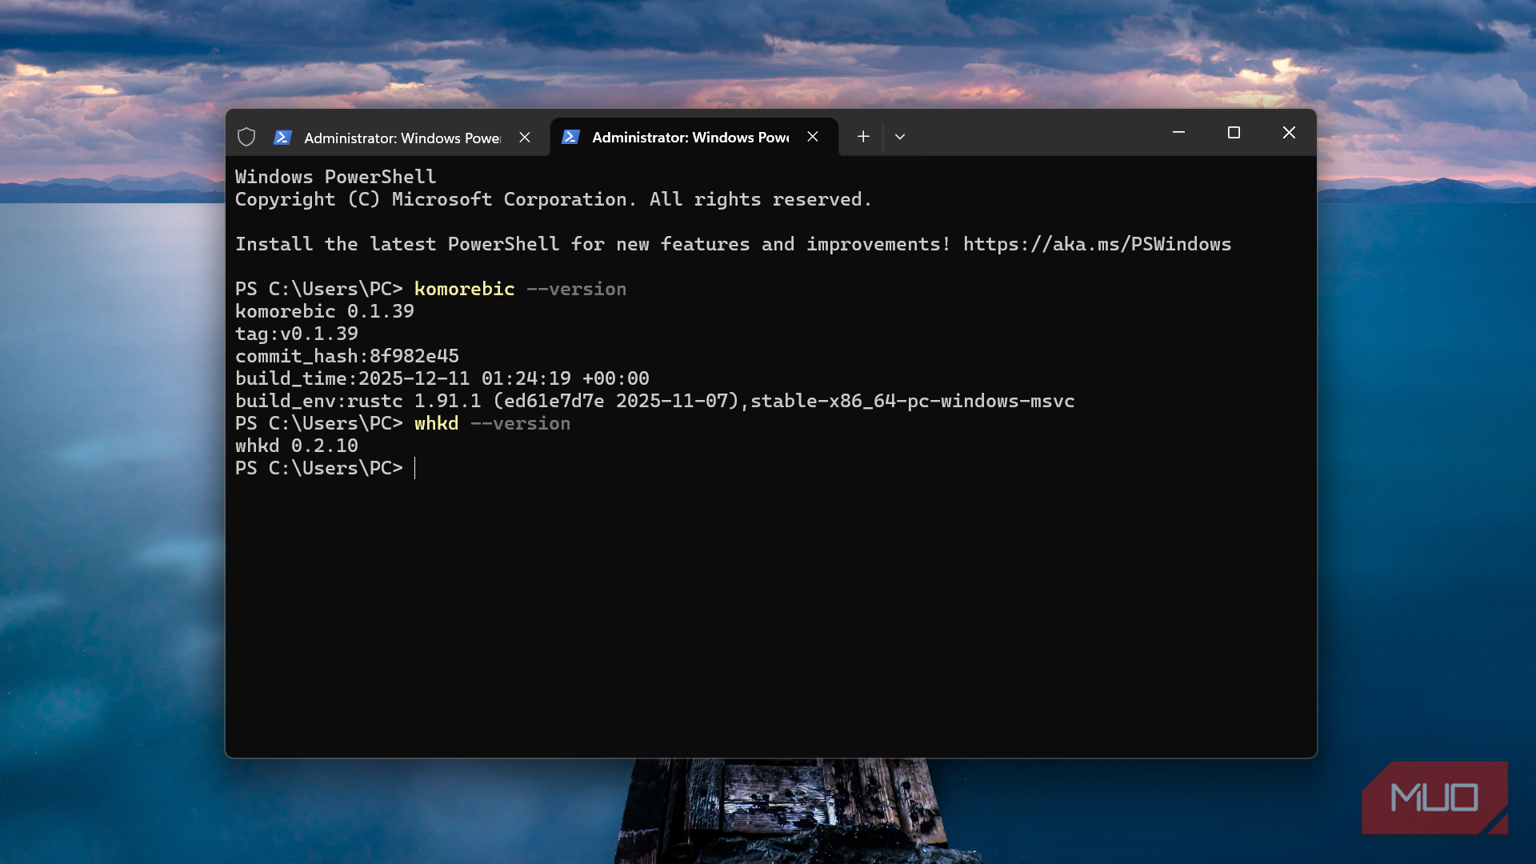Viewport: 1536px width, 864px height.
Task: Minimize the Terminal window
Action: click(x=1178, y=132)
